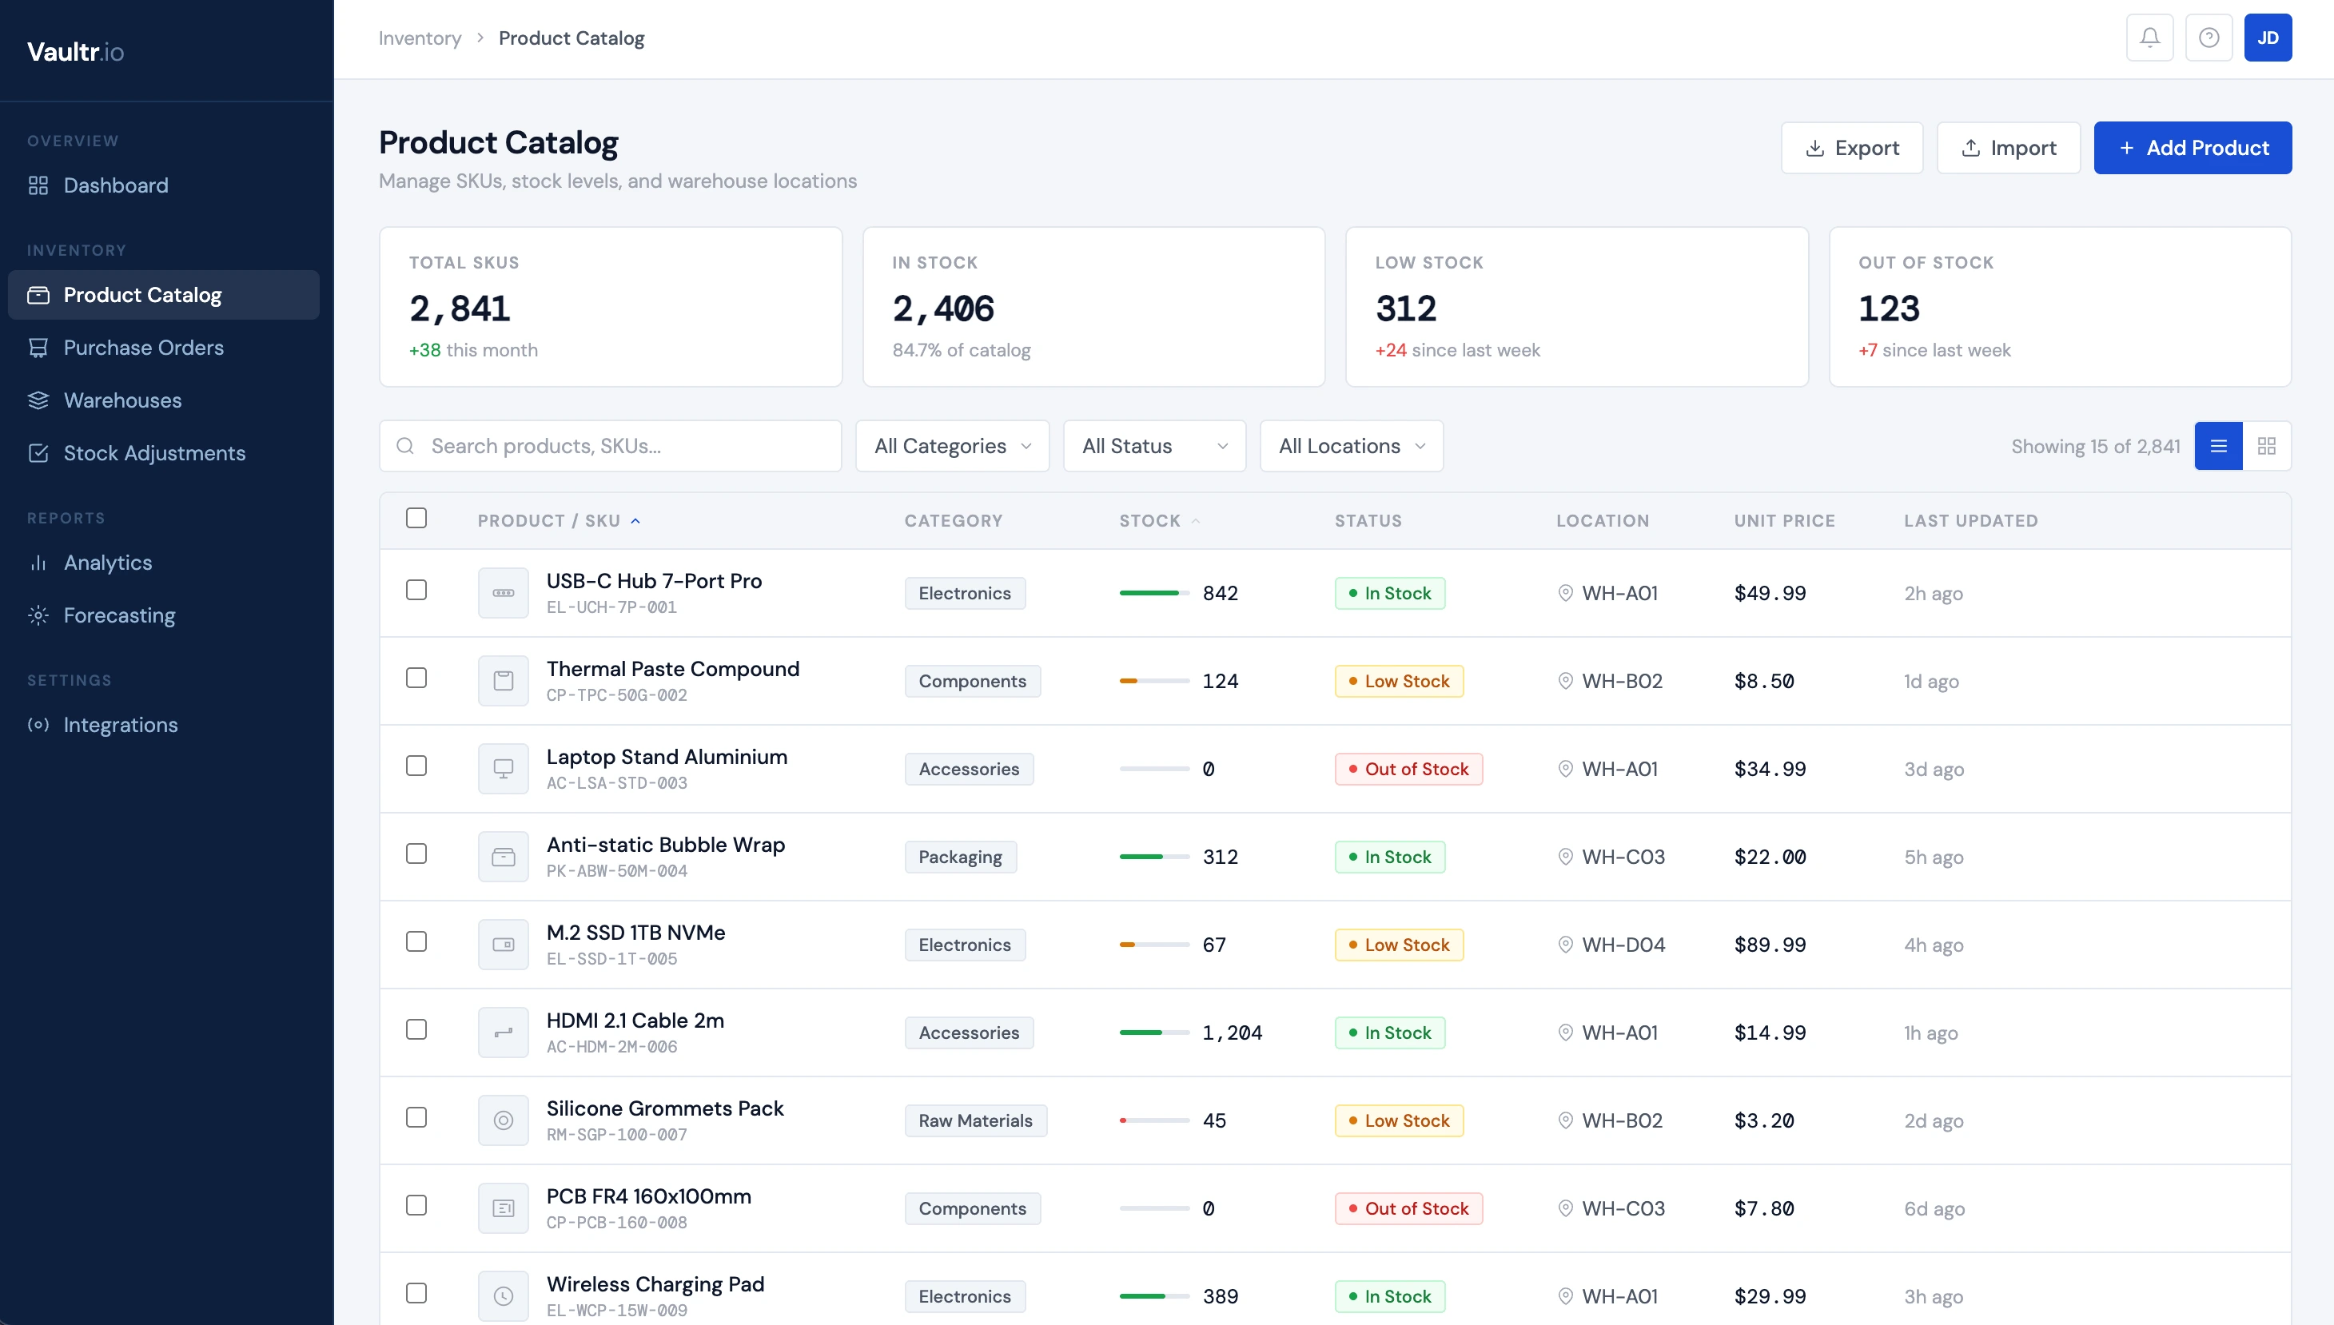
Task: Check the PCB FR4 160x100mm row
Action: click(x=416, y=1205)
